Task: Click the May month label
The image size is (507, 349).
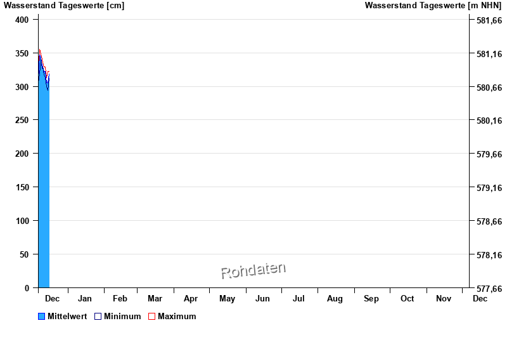Action: pyautogui.click(x=227, y=299)
